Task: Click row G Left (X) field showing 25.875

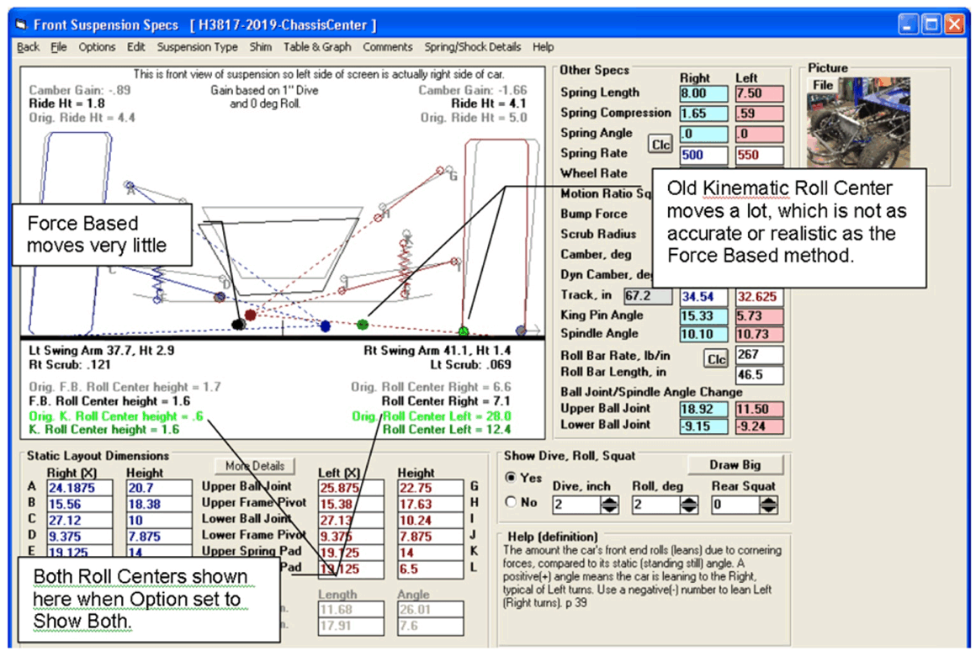Action: [x=351, y=488]
